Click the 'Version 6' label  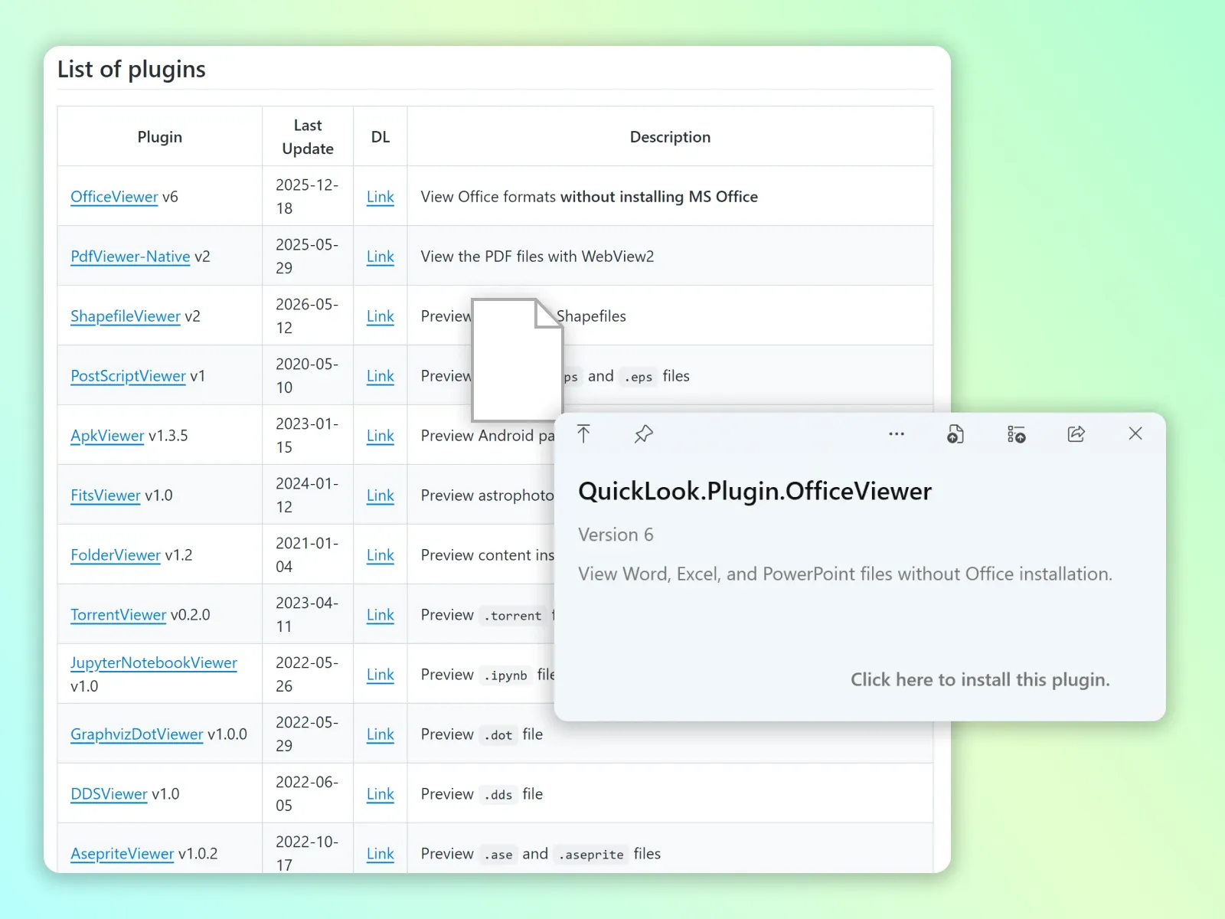(x=616, y=535)
